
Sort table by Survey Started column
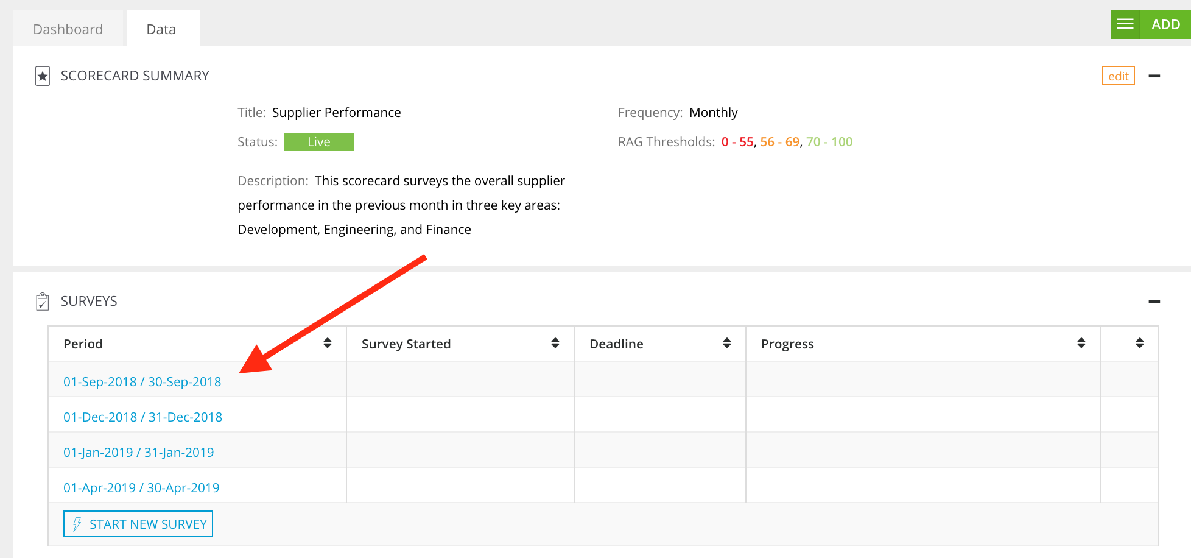pyautogui.click(x=555, y=343)
